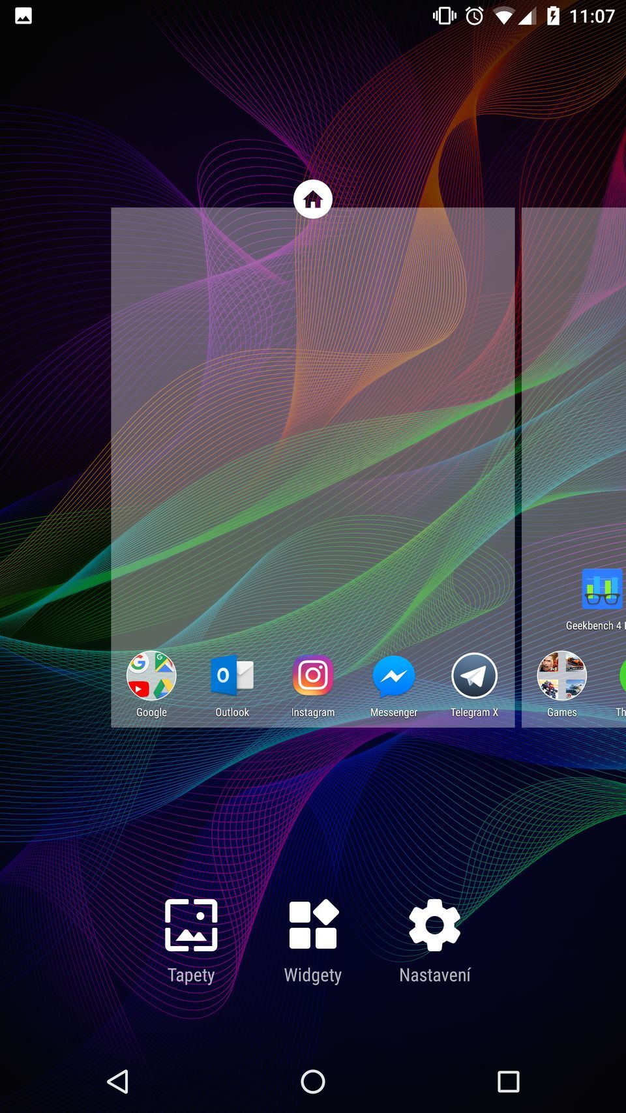Launch Telegram X
626x1113 pixels.
(x=474, y=675)
